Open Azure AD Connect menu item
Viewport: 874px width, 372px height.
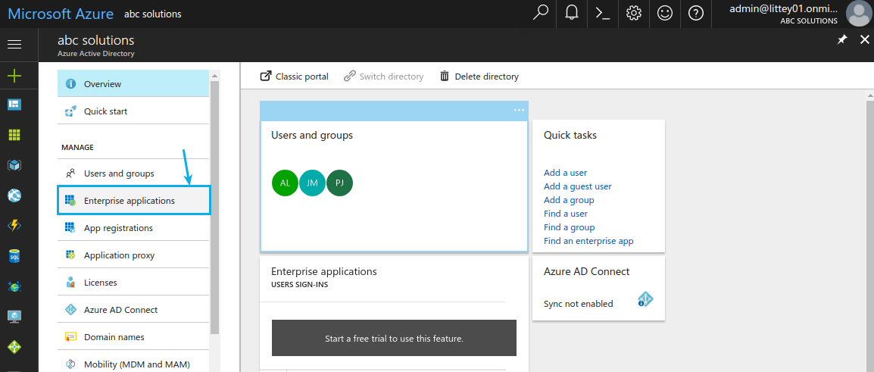[133, 310]
